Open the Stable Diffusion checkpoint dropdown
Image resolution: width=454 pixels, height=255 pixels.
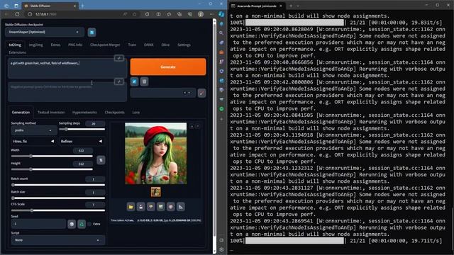[x=45, y=32]
